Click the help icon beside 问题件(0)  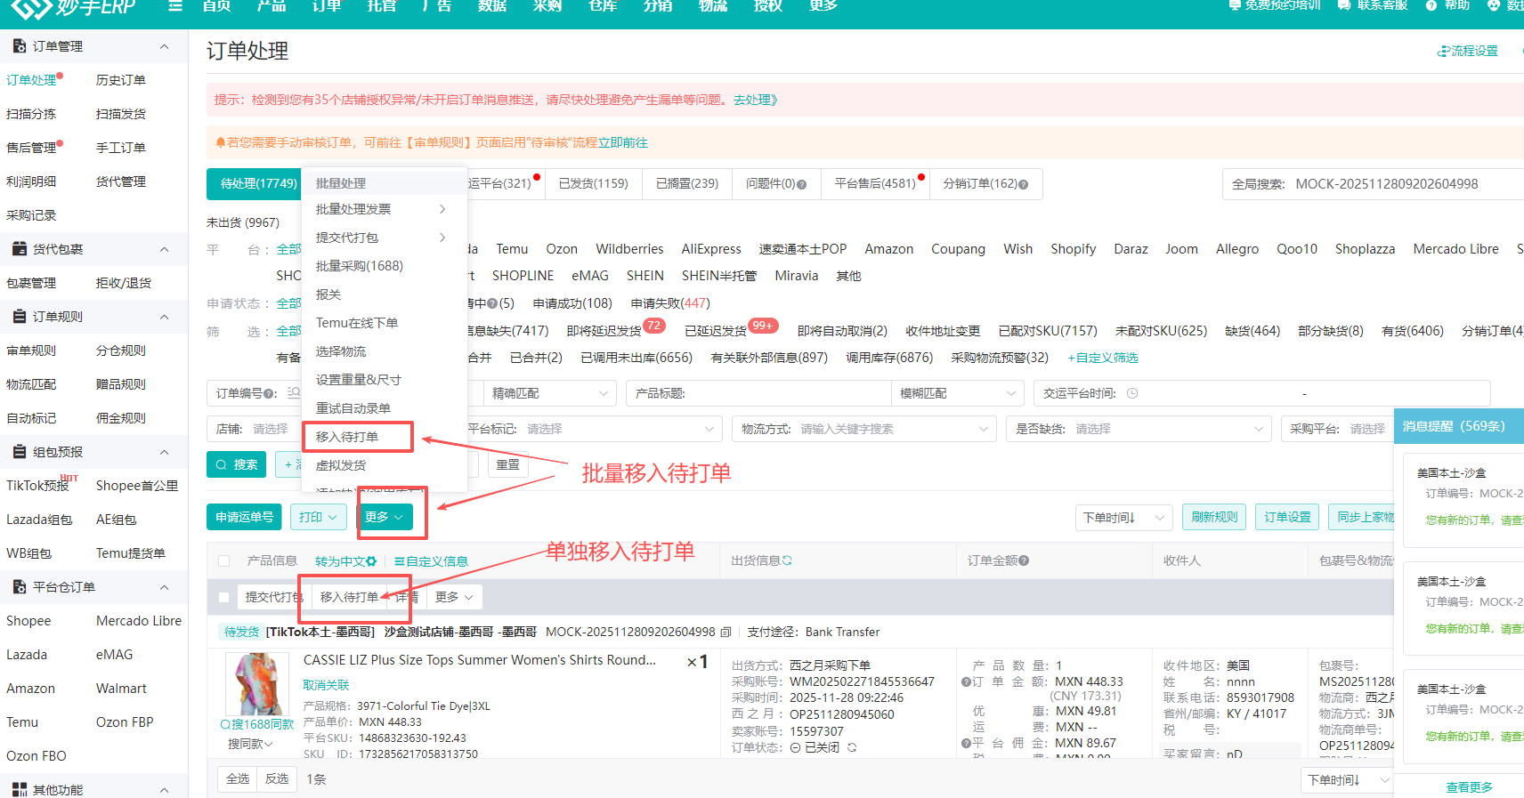801,184
